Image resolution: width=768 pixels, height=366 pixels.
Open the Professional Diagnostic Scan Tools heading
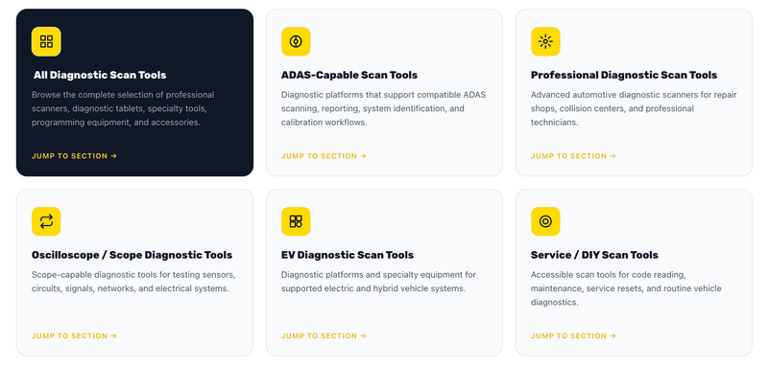[x=624, y=76]
